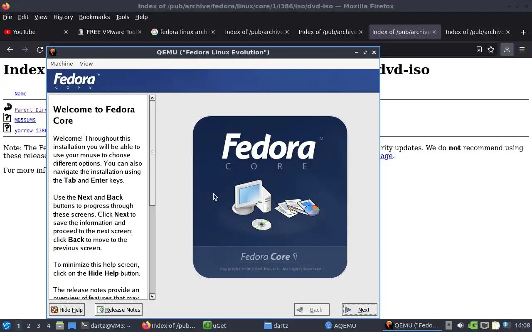Open the View menu in QEMU window
Screen dimensions: 532x332
[86, 63]
